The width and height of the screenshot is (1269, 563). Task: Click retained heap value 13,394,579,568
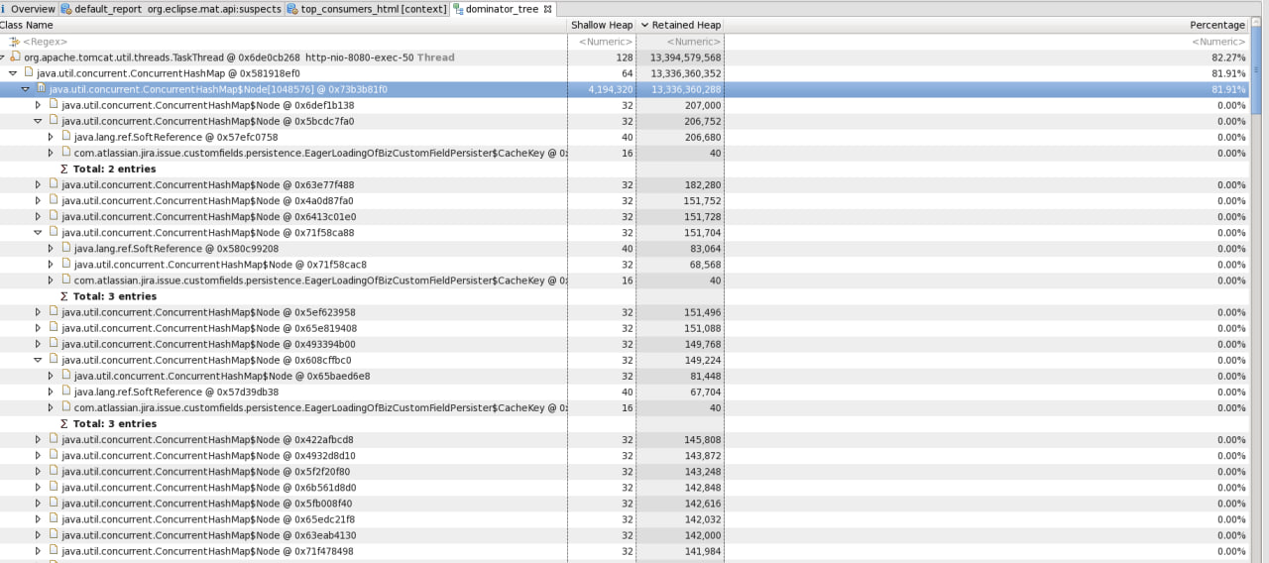686,57
